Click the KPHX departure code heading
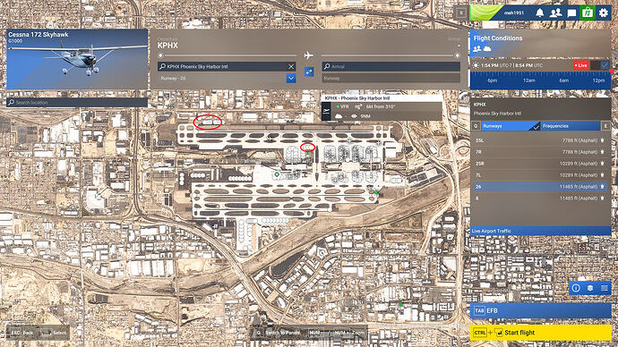Screen dimensions: 618x347 point(167,46)
